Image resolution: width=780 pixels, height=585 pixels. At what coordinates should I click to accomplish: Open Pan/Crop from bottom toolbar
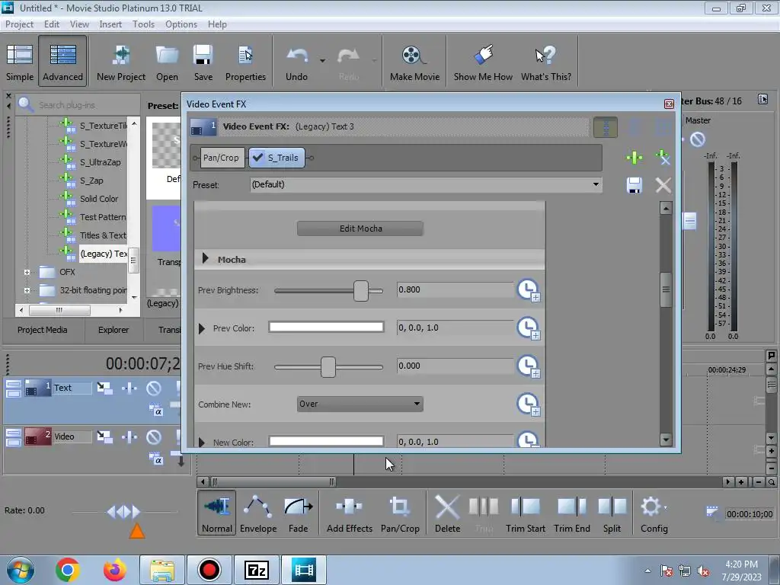(x=400, y=513)
